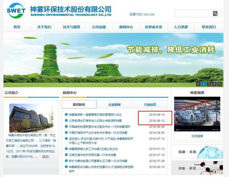Click the date 2018-08-05
Image resolution: width=229 pixels, height=177 pixels.
tap(157, 133)
